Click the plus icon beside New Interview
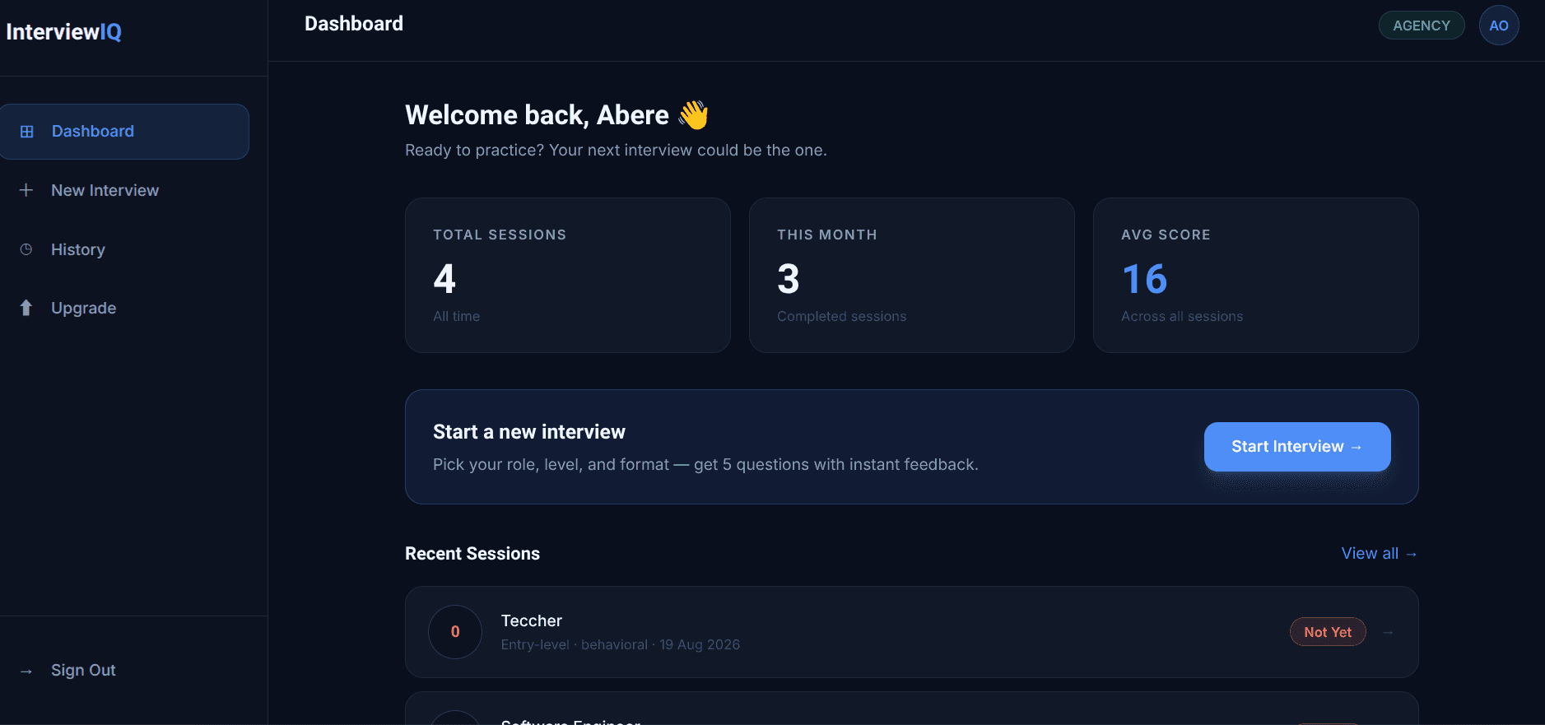 26,190
